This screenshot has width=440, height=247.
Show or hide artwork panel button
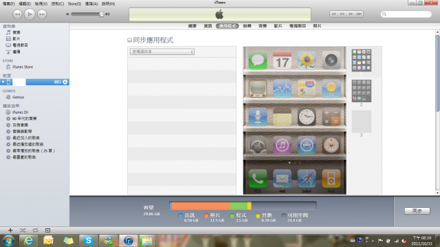pos(47,231)
